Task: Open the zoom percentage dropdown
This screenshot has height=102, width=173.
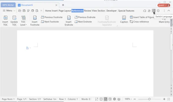Action: click(x=128, y=99)
